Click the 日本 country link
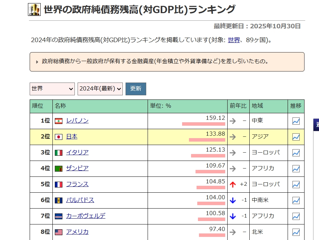The height and width of the screenshot is (240, 319). [x=72, y=137]
